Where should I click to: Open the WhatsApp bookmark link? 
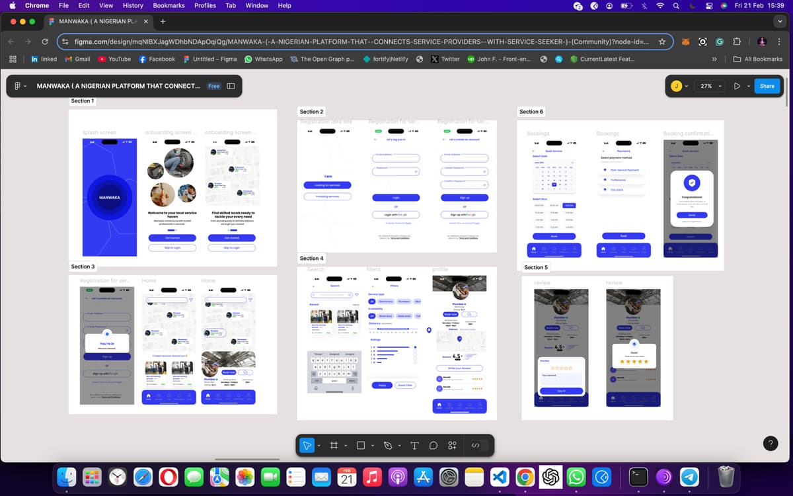(x=263, y=59)
